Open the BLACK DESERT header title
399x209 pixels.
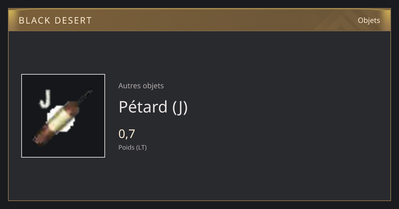(55, 21)
